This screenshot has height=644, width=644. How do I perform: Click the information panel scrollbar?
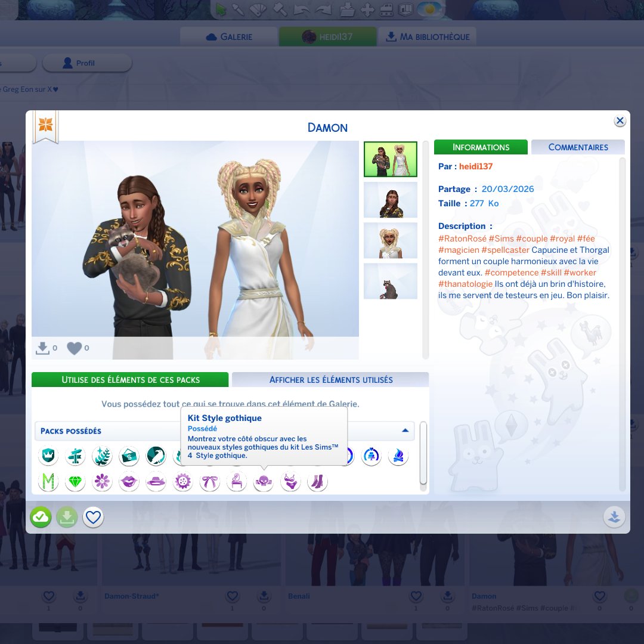coord(622,324)
